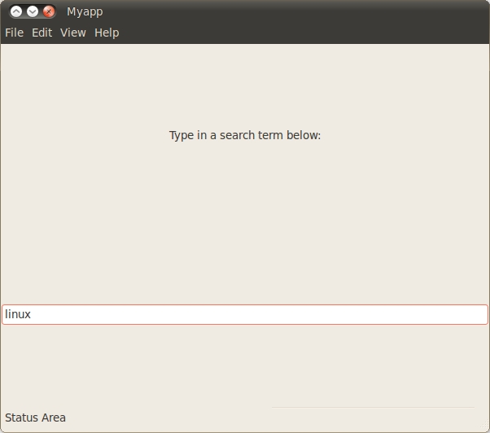Click the down-arrow minimize window button
This screenshot has width=490, height=433.
click(33, 11)
